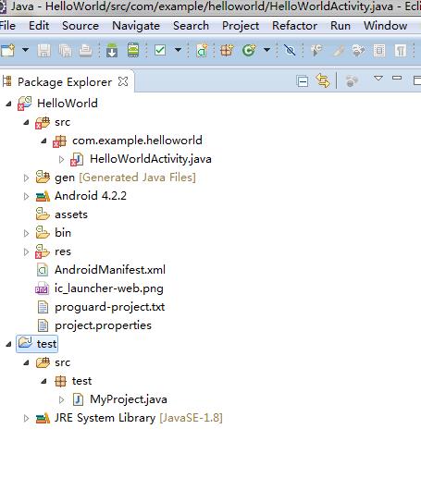Screen dimensions: 421x478
Task: Toggle Link with Editor
Action: click(323, 81)
